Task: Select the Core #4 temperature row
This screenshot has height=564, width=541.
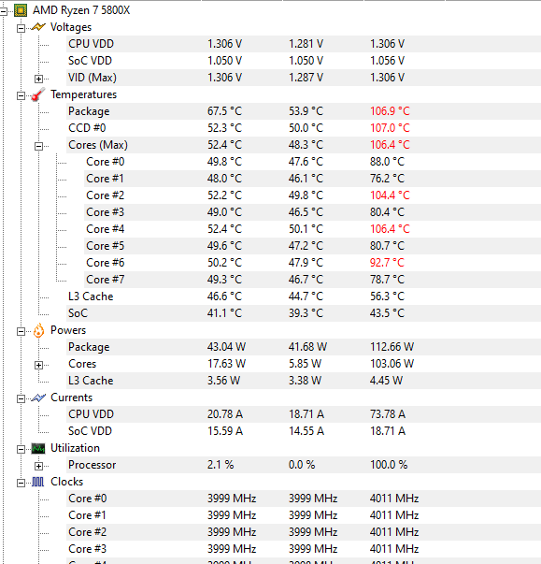Action: (312, 229)
